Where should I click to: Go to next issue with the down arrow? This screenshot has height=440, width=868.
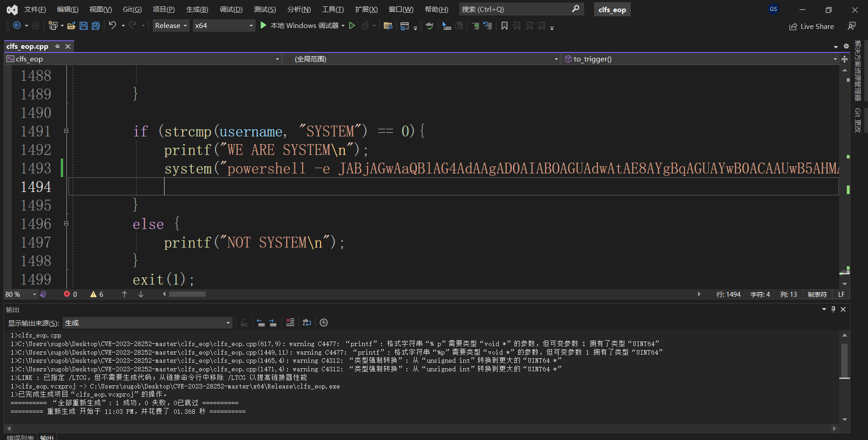pyautogui.click(x=141, y=294)
